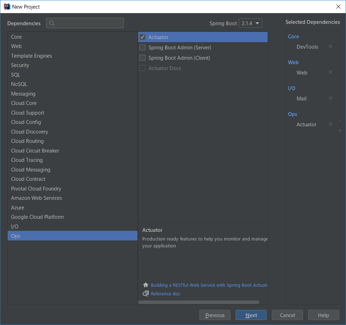Click the Ops heading in Selected Dependencies

coord(292,114)
